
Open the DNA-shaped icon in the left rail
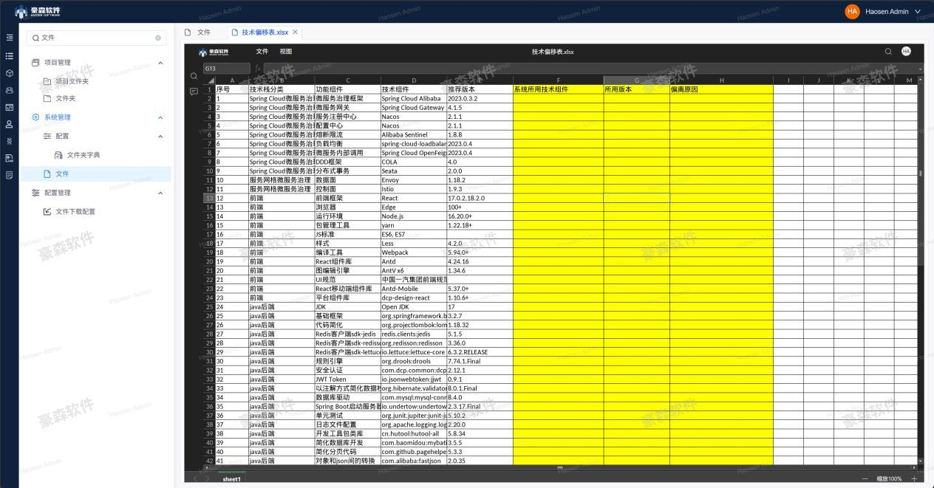[9, 141]
